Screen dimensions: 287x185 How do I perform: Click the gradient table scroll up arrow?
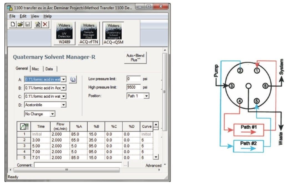[x=156, y=125]
